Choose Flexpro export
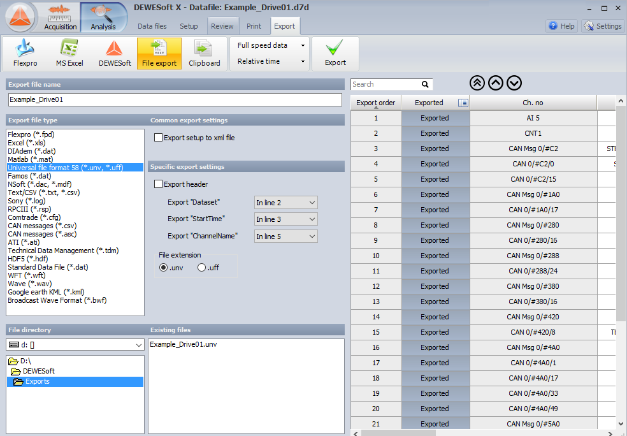This screenshot has width=627, height=436. click(25, 53)
